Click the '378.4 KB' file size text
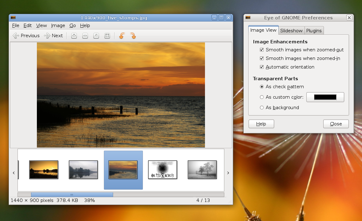362x221 pixels. (67, 200)
